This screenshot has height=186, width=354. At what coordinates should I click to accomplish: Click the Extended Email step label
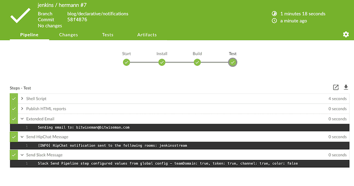point(40,119)
